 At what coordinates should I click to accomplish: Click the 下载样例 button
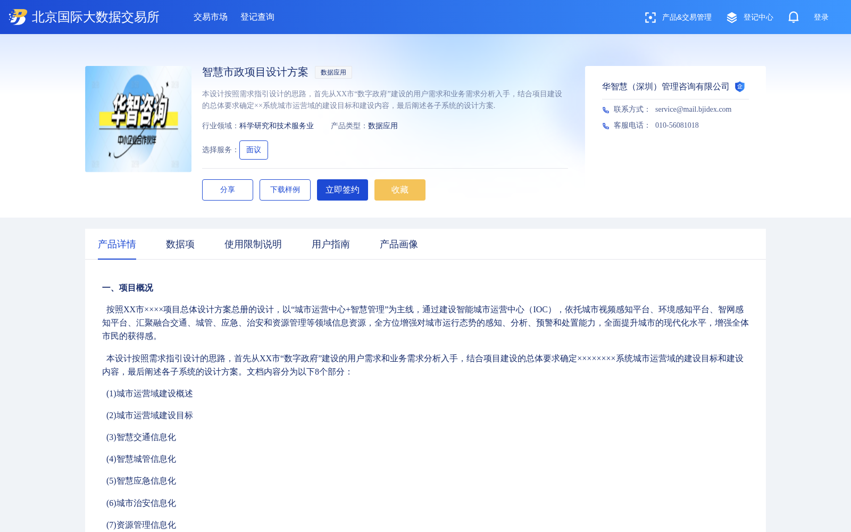pyautogui.click(x=285, y=190)
